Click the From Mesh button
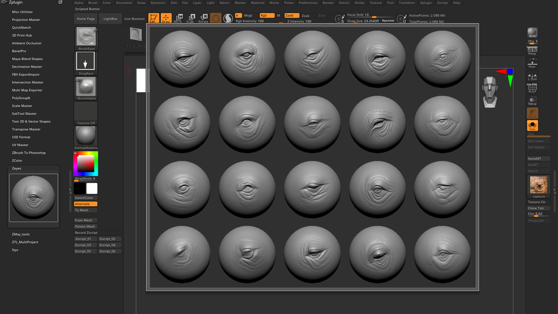The width and height of the screenshot is (558, 314). pos(86,220)
